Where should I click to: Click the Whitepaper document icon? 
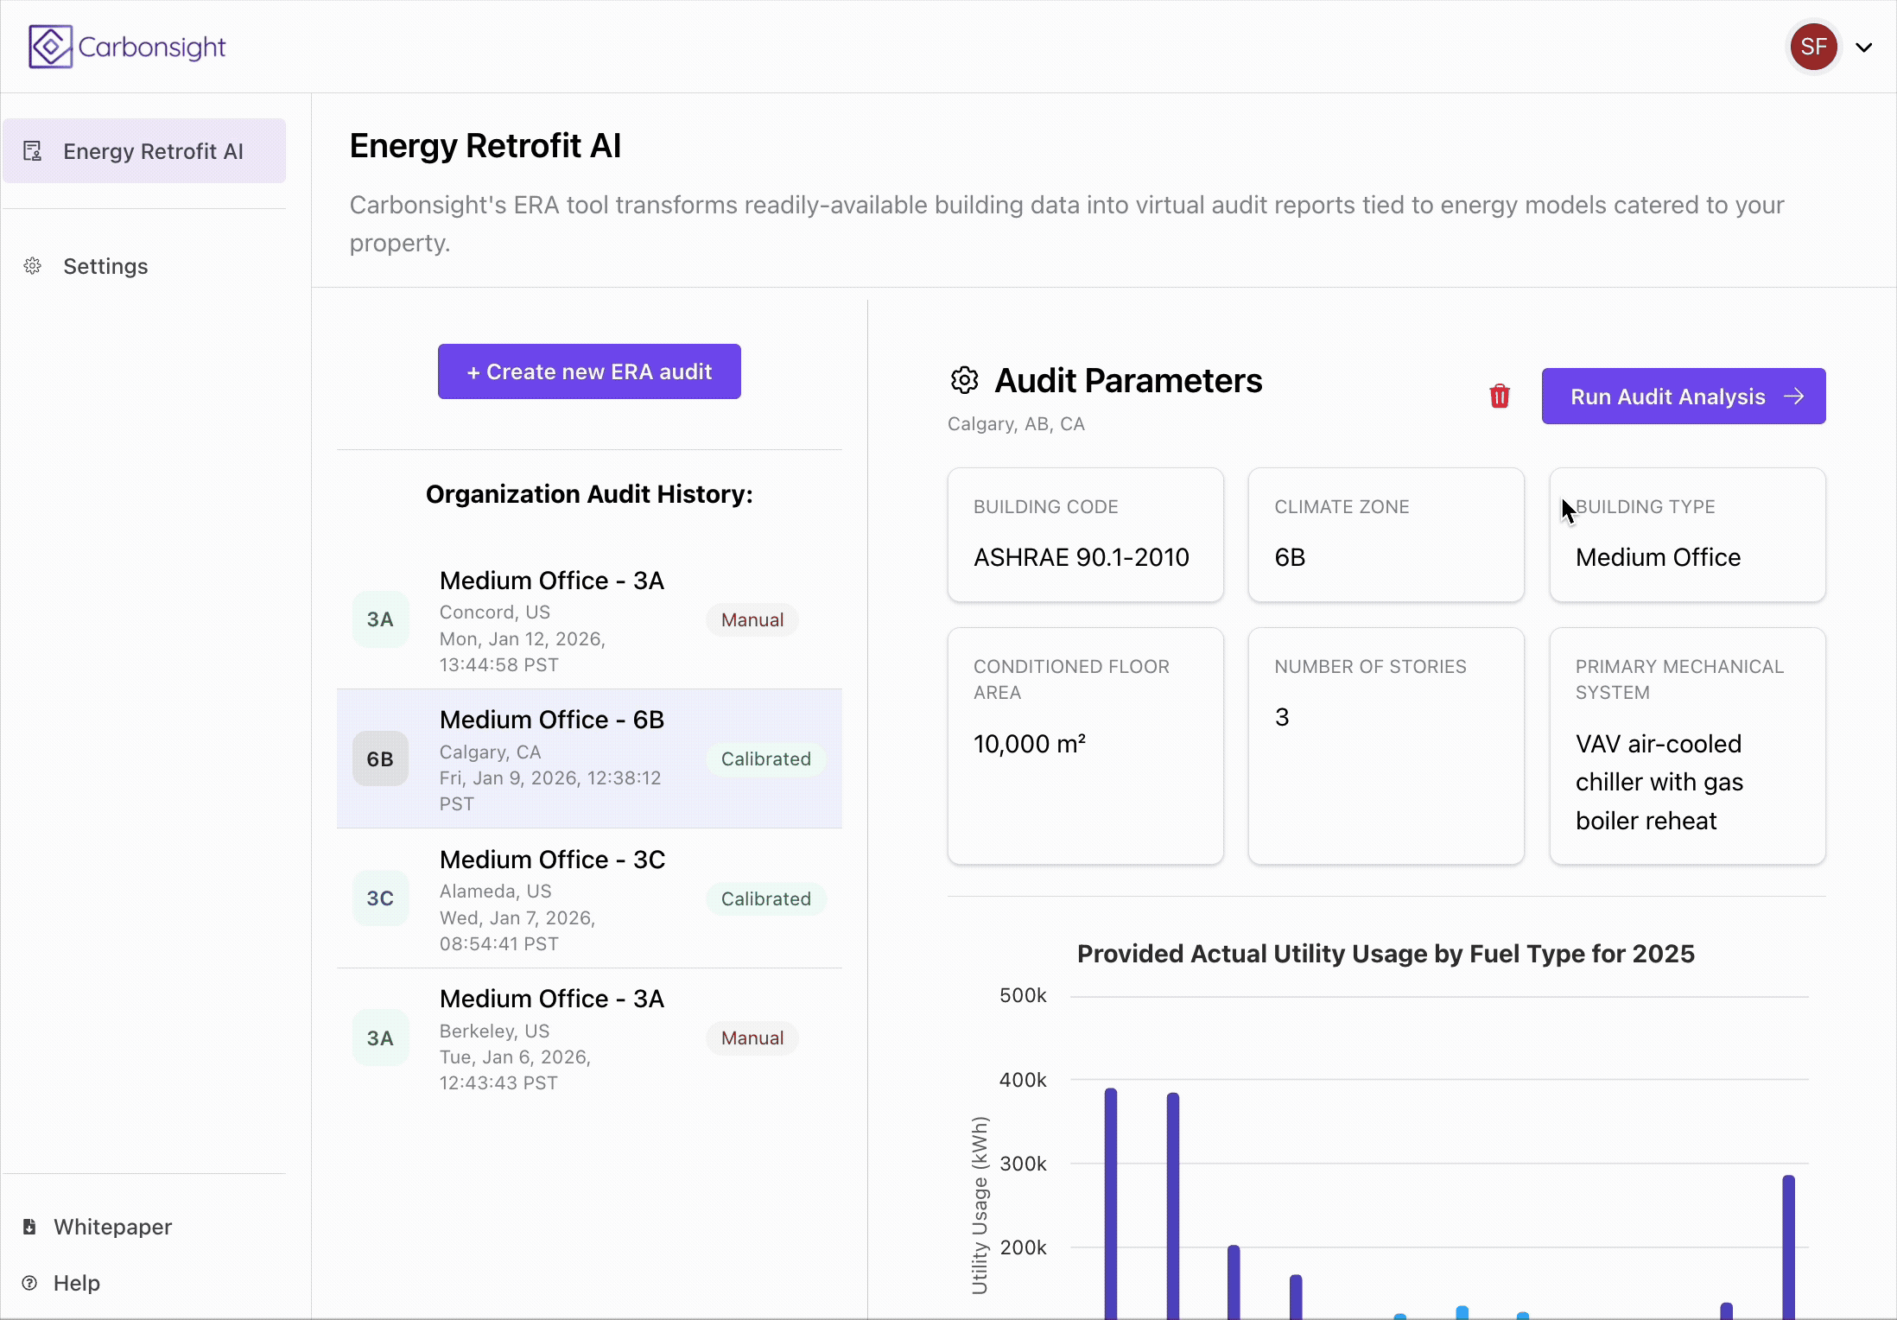pyautogui.click(x=29, y=1227)
